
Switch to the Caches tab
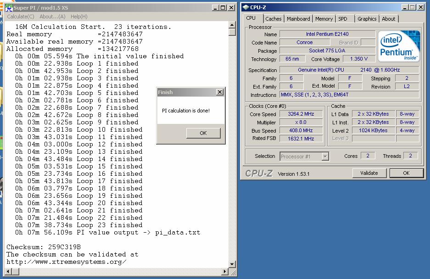[x=274, y=19]
